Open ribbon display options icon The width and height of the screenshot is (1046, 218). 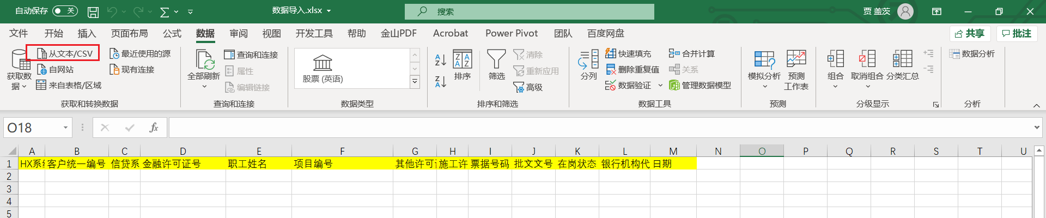[x=937, y=11]
